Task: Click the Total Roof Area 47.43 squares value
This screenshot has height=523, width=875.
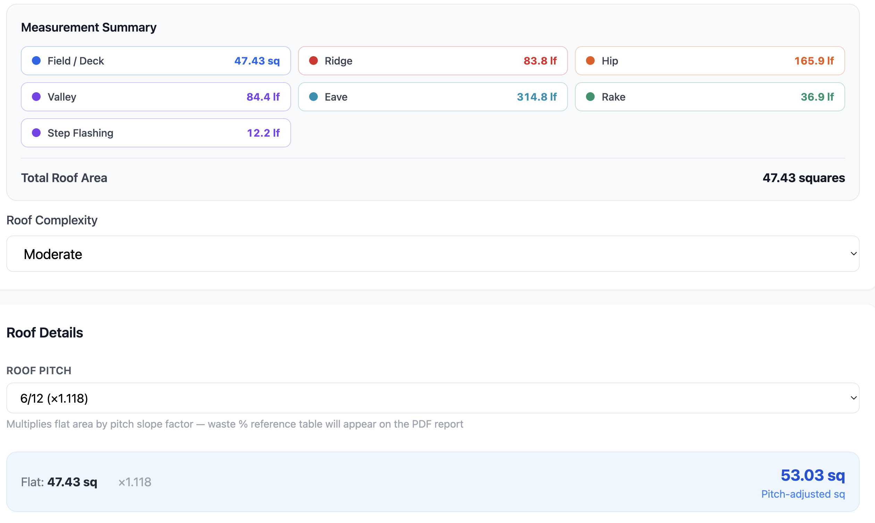Action: pos(804,178)
